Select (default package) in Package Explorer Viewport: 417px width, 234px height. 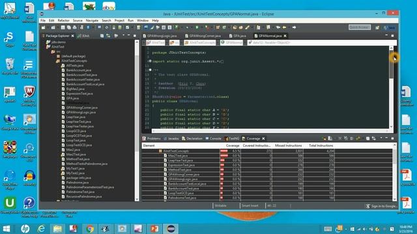[71, 56]
